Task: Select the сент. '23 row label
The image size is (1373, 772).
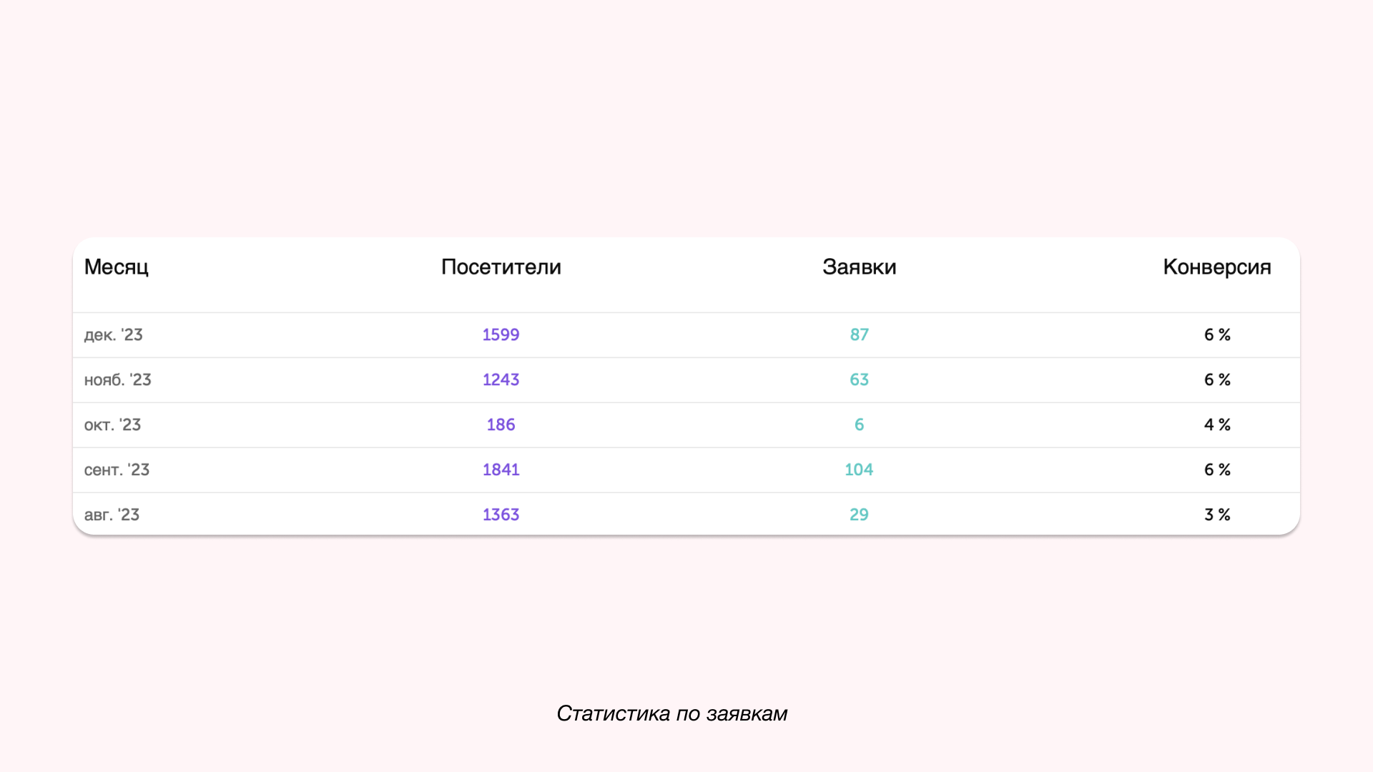Action: tap(117, 470)
